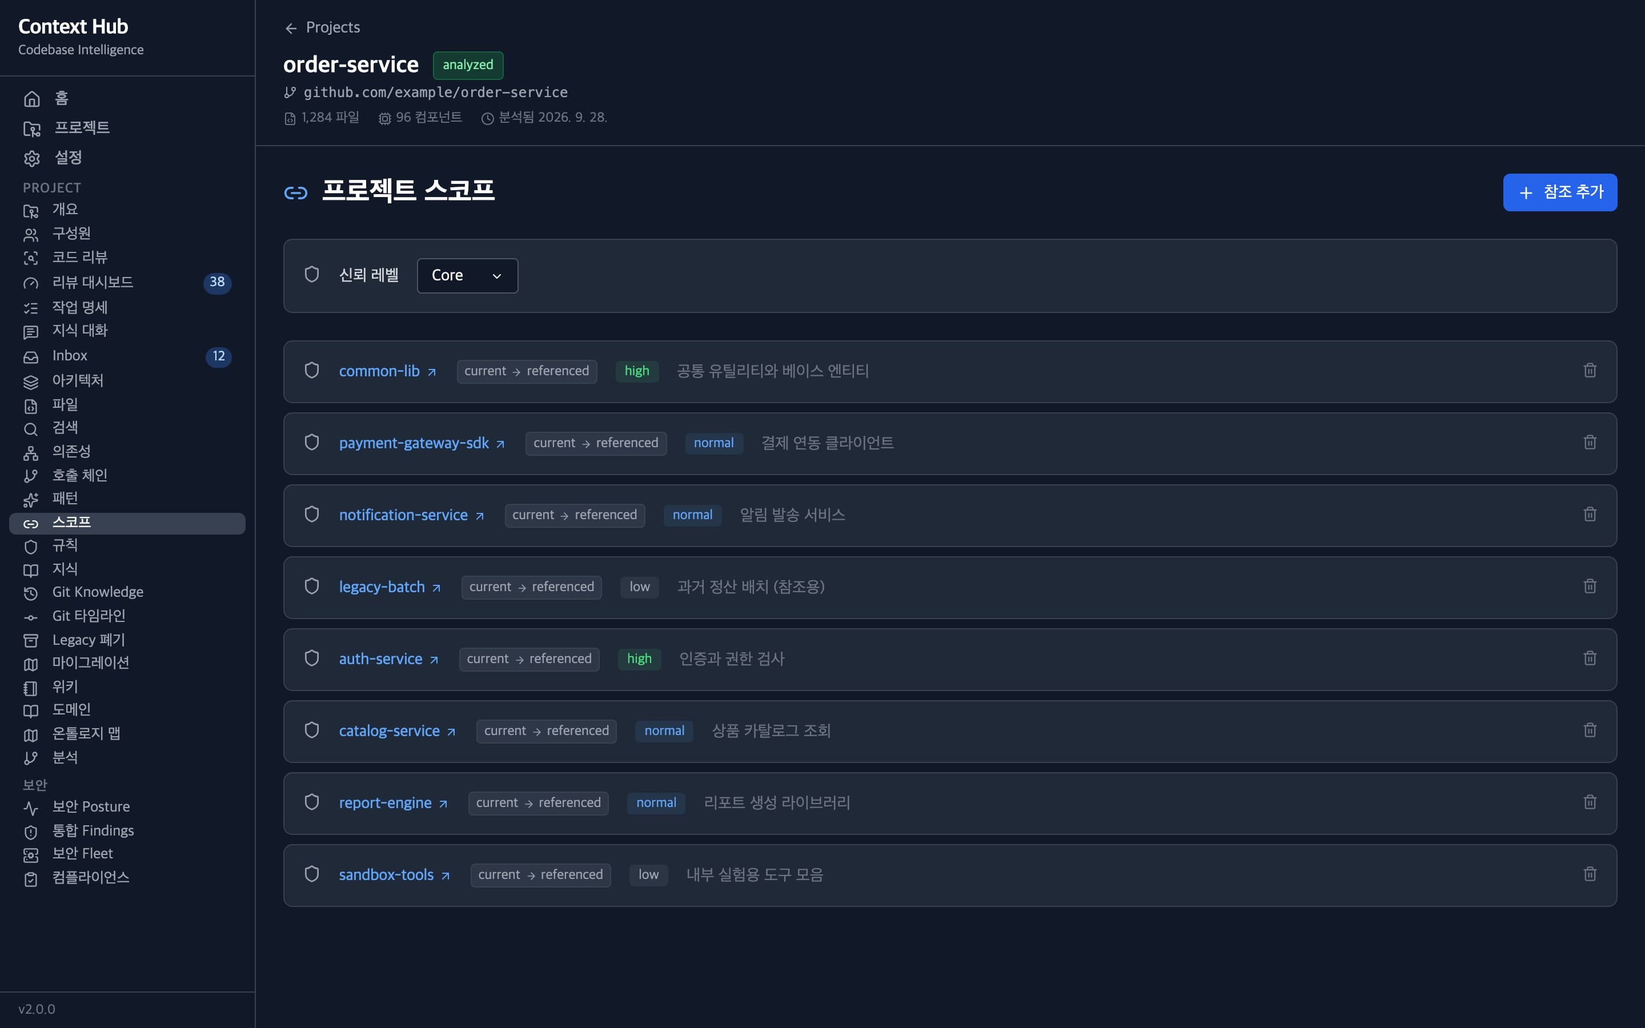Viewport: 1645px width, 1028px height.
Task: Select 온톨로지 맵 menu item
Action: (x=127, y=734)
